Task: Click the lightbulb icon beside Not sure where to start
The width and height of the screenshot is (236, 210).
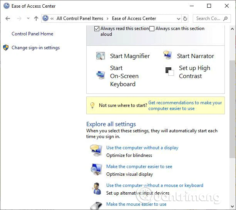Action: tap(92, 105)
